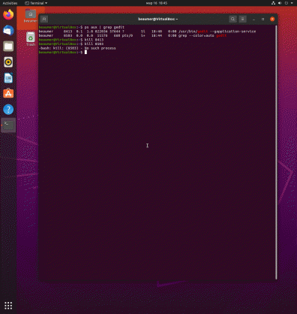297x314 pixels.
Task: Open the Trash desktop icon
Action: pyautogui.click(x=31, y=39)
